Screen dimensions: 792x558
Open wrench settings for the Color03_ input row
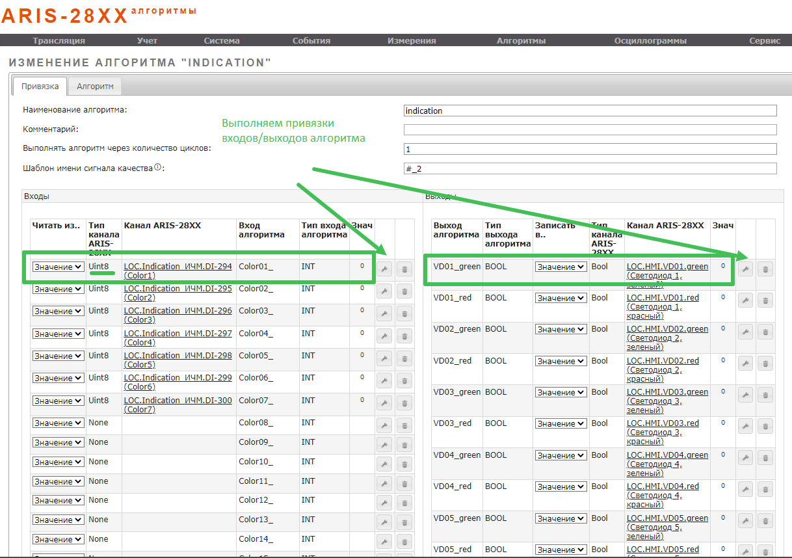(x=384, y=313)
